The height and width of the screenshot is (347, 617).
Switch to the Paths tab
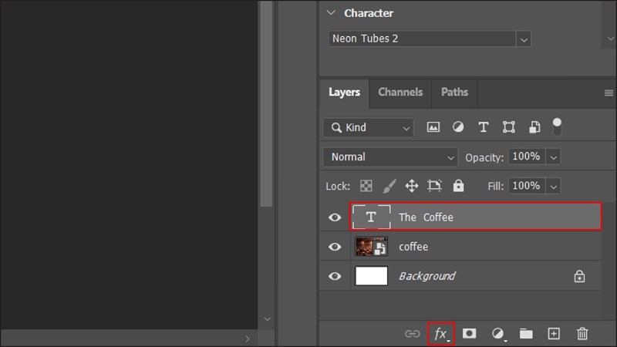click(x=454, y=93)
